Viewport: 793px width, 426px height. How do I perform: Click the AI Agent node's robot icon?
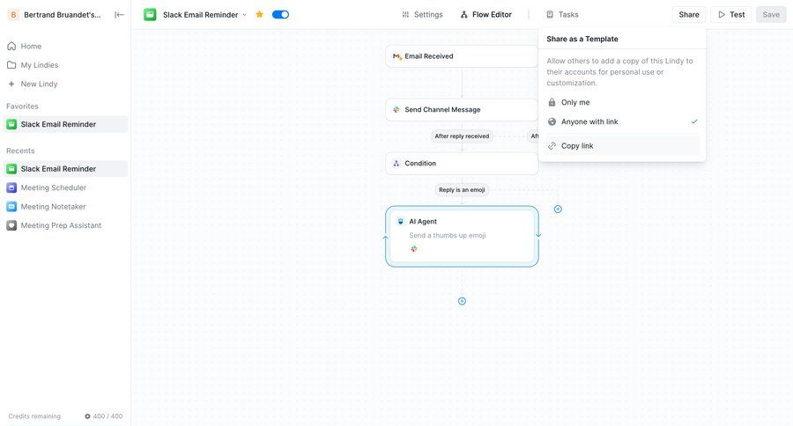(x=401, y=221)
